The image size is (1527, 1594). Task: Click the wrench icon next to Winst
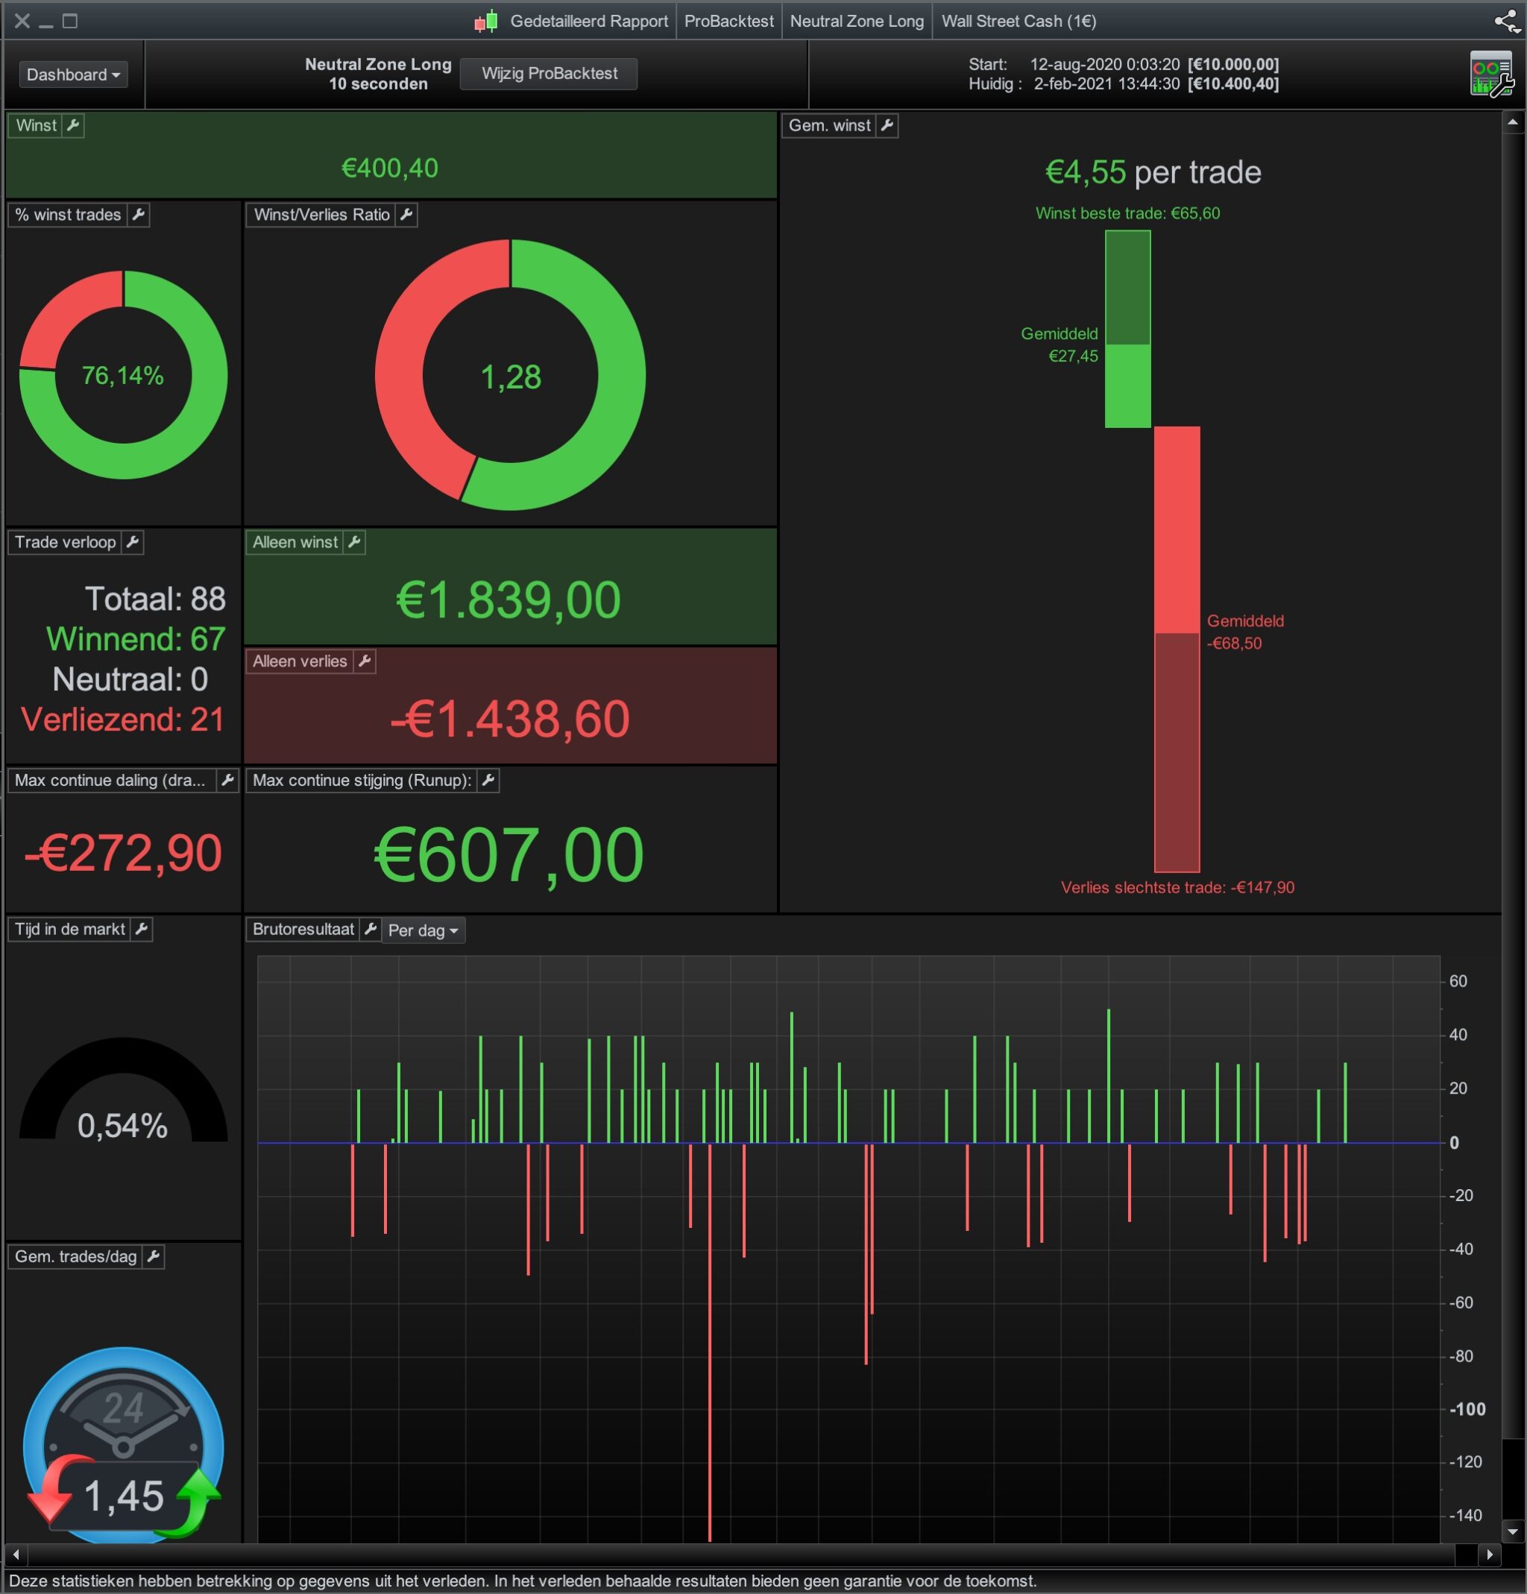(x=73, y=125)
